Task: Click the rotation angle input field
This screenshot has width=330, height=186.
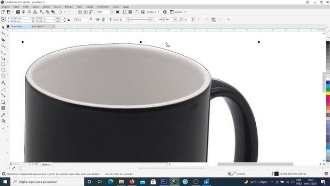Action: tap(82, 20)
